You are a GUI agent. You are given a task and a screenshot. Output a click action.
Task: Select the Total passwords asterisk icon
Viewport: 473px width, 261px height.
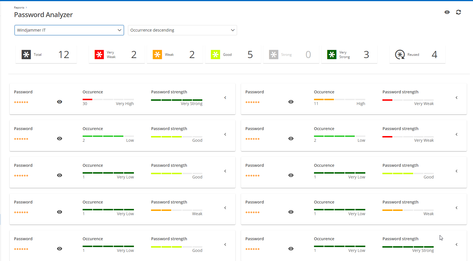tap(26, 54)
